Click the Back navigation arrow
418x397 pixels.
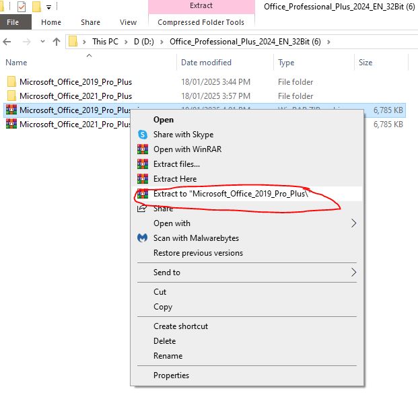coord(7,42)
